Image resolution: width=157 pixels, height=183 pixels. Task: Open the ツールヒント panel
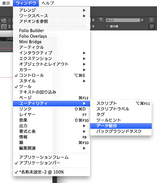pos(121,120)
